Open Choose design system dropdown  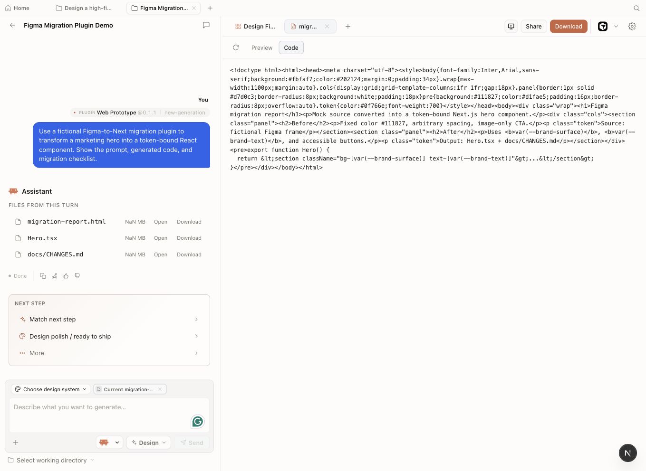51,389
